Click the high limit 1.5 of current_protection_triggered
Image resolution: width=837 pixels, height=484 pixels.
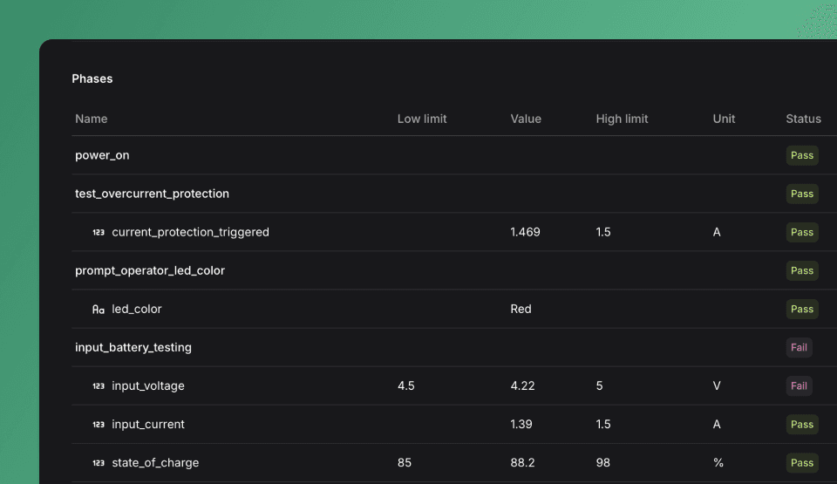[603, 232]
